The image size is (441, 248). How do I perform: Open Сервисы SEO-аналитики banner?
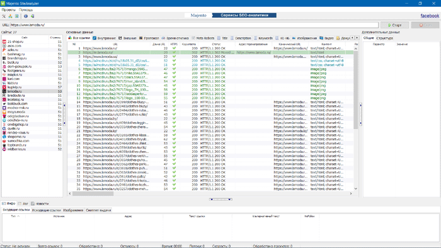click(x=244, y=16)
